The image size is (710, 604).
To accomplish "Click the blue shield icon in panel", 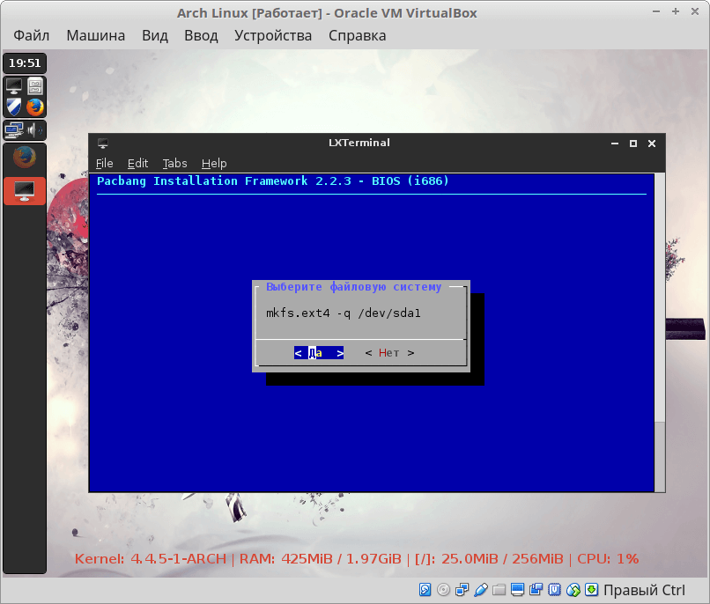I will (x=14, y=107).
